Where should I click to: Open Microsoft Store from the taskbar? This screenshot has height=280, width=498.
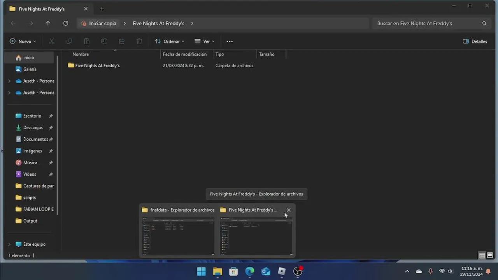point(233,271)
